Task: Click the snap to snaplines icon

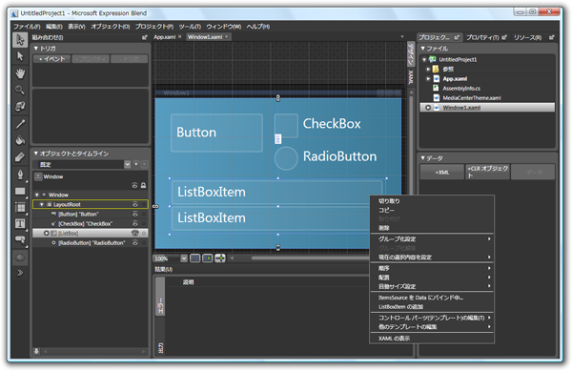Action: coord(220,258)
